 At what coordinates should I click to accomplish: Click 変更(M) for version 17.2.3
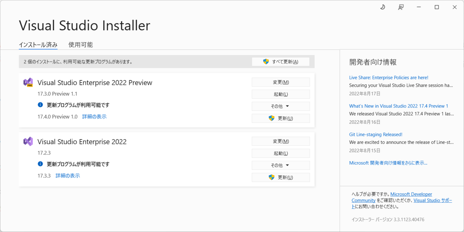(281, 141)
